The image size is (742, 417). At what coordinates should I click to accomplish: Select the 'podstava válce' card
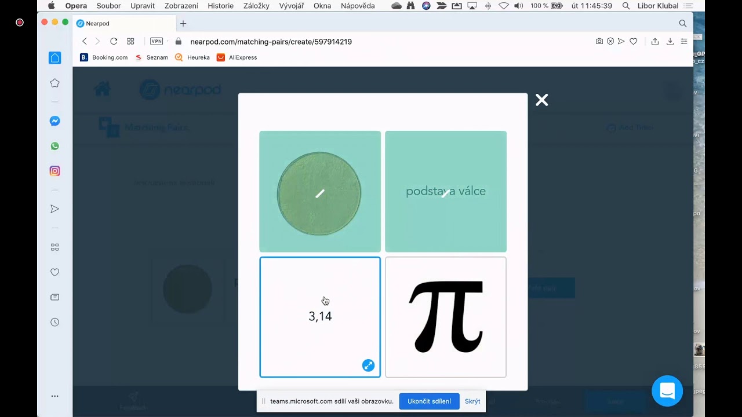(x=446, y=192)
